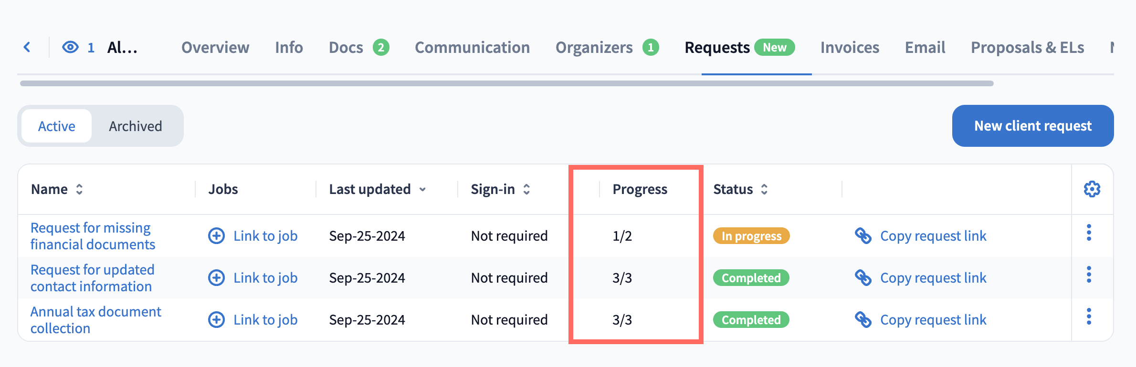This screenshot has width=1136, height=367.
Task: Sort table by Name column arrows
Action: point(80,189)
